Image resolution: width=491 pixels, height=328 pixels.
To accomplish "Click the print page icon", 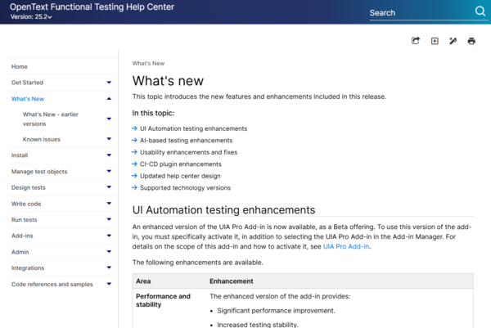I will pyautogui.click(x=471, y=41).
